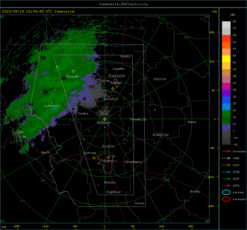The image size is (247, 230).
Task: Click the Blackfalds city label
Action: pos(117,76)
